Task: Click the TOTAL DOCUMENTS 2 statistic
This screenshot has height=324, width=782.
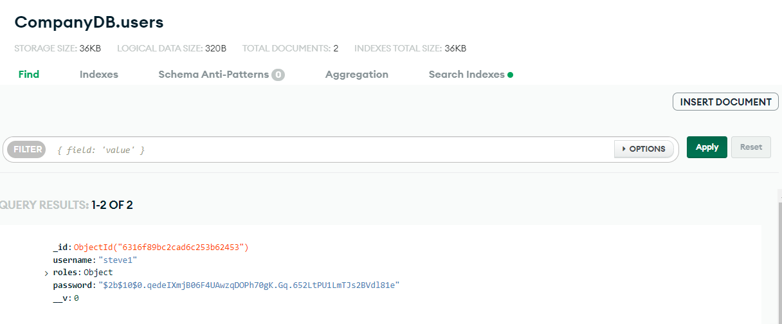Action: click(290, 48)
